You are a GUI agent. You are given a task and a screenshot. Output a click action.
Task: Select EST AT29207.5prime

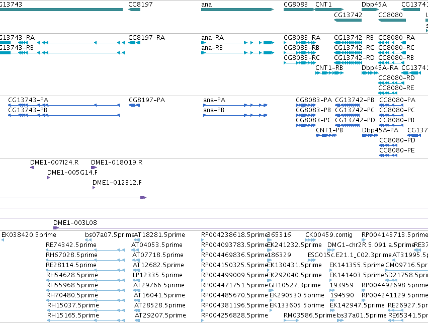click(137, 320)
